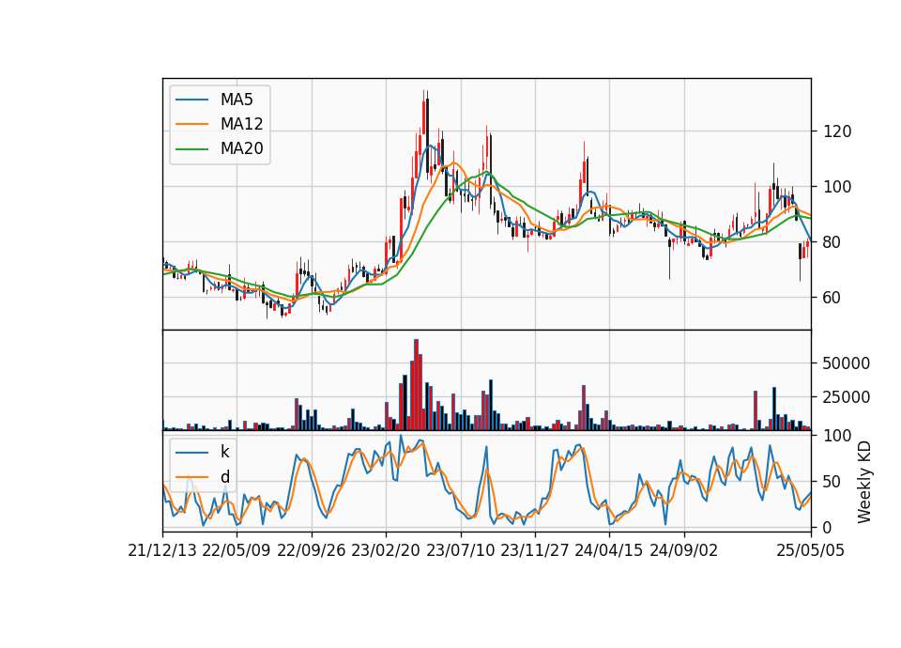The width and height of the screenshot is (901, 648).
Task: Click the MA20 legend label
Action: (x=241, y=148)
